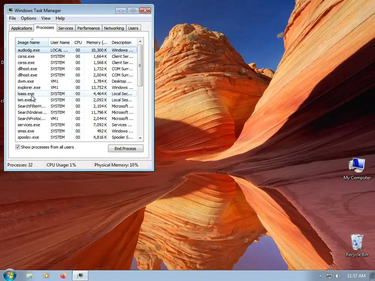Launch Windows Media Player from taskbar

47,276
